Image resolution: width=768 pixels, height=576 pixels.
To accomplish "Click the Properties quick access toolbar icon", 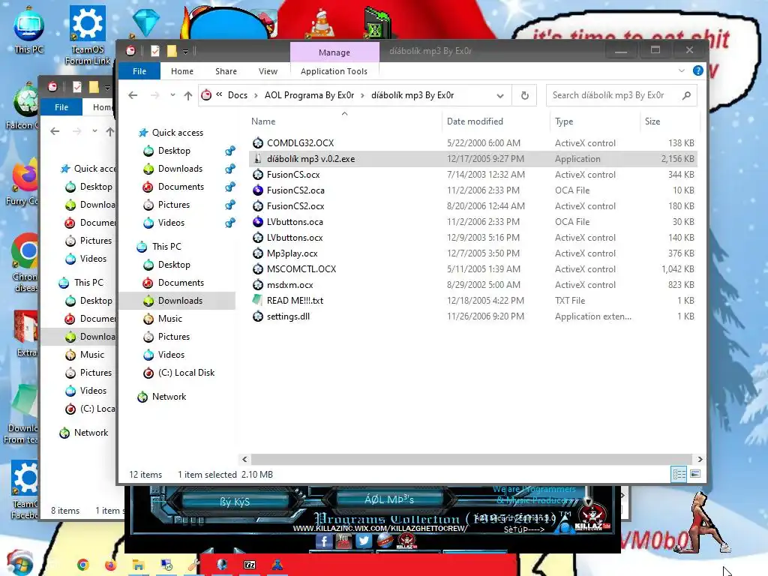I will 154,50.
